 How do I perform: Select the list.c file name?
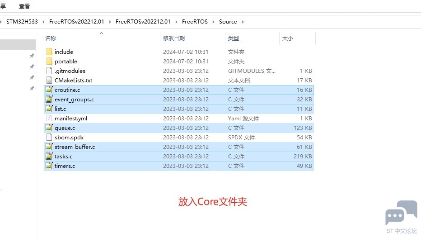[x=60, y=109]
